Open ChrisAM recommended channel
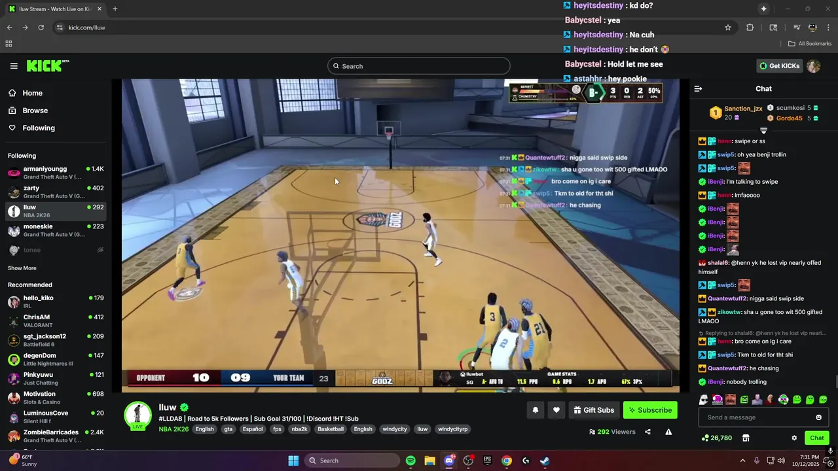The width and height of the screenshot is (838, 471). point(56,321)
